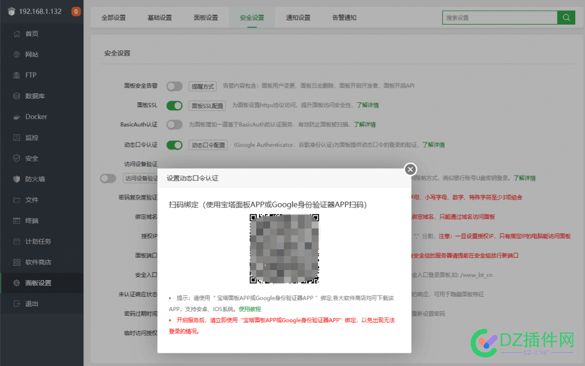Open 了解详情 link in 动态口令认证 row
This screenshot has width=585, height=366.
click(433, 145)
